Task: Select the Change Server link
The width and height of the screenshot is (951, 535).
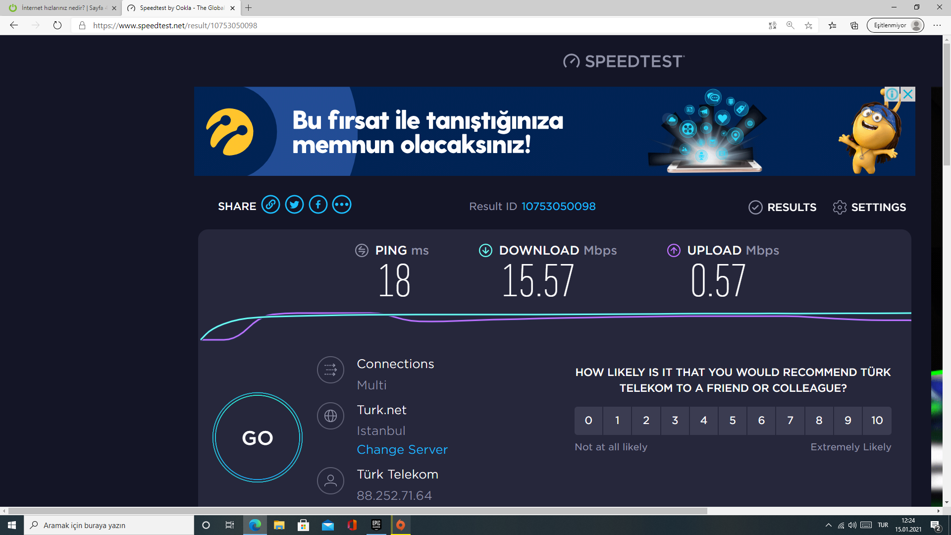Action: [402, 449]
